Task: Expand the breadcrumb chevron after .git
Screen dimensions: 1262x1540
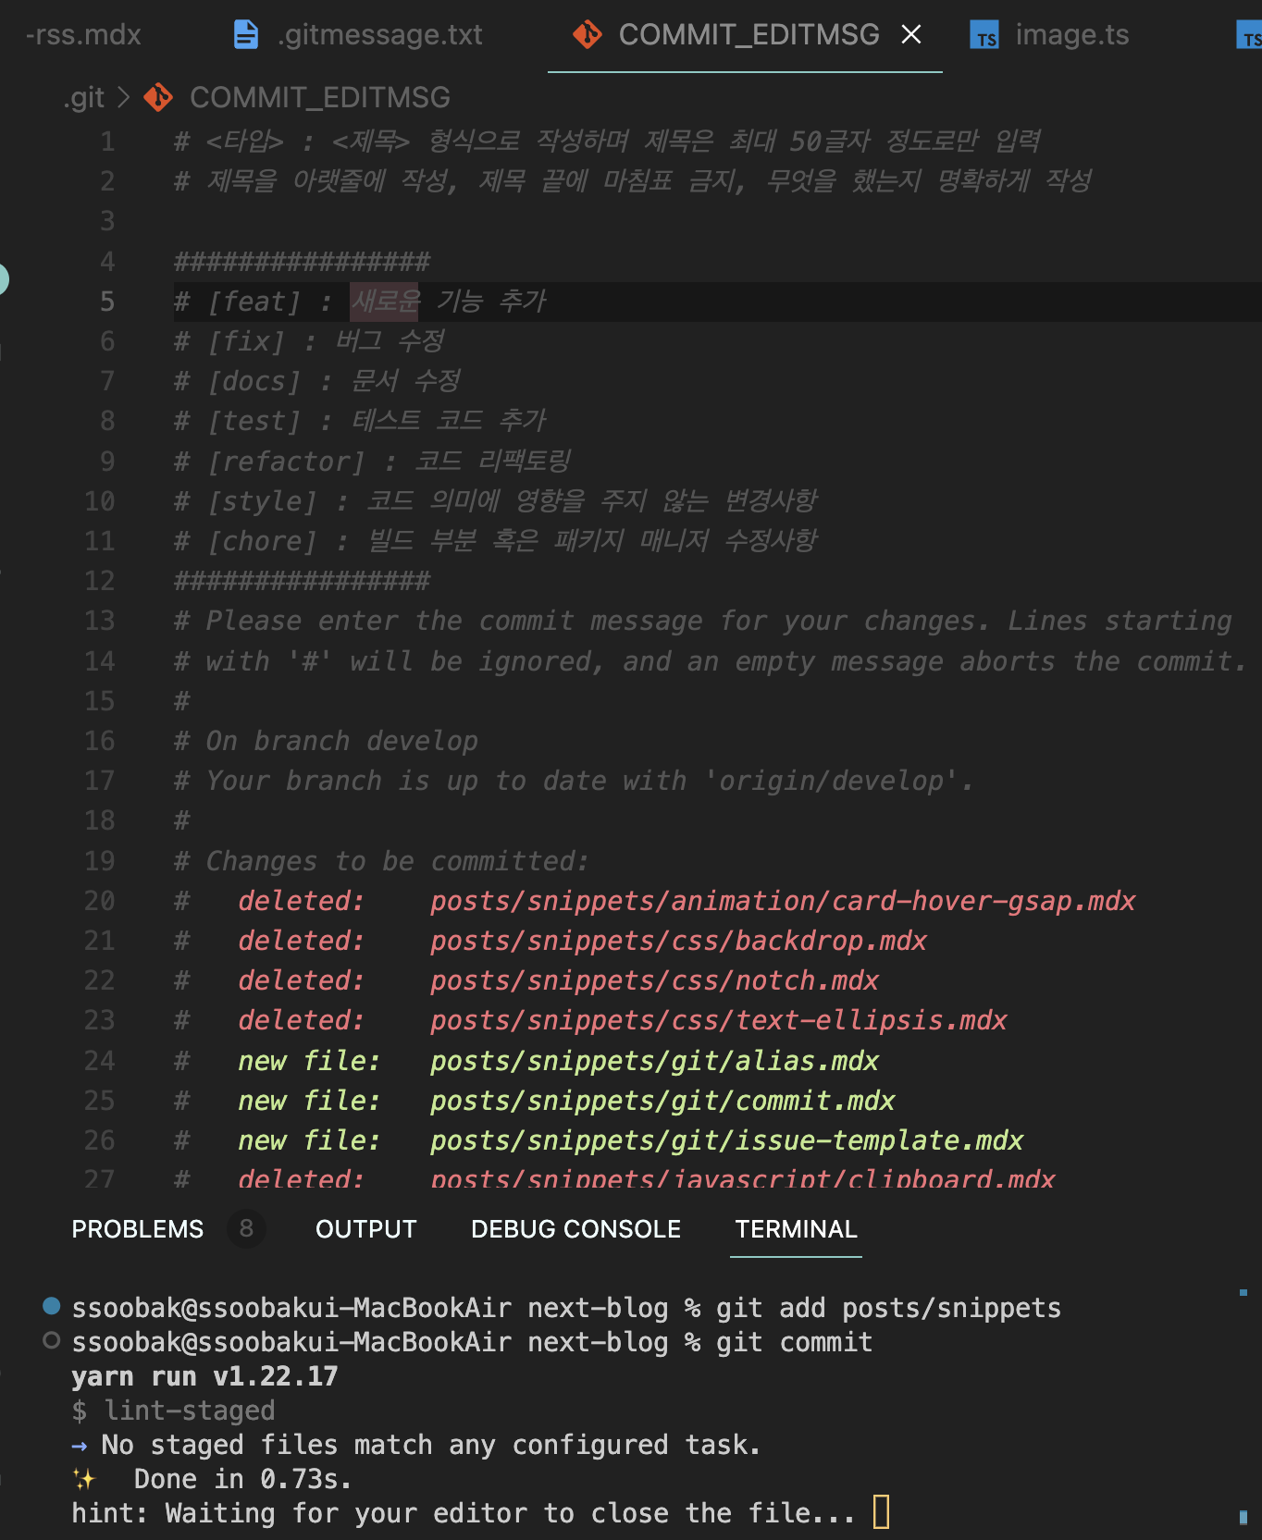Action: 123,97
